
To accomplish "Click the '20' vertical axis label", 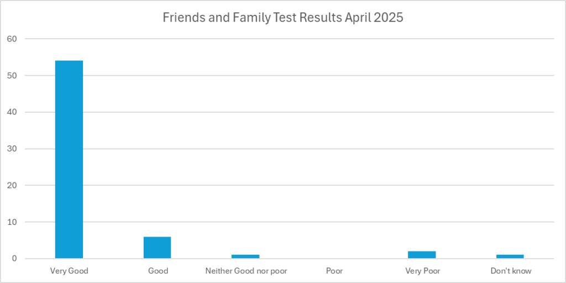I will tap(13, 185).
